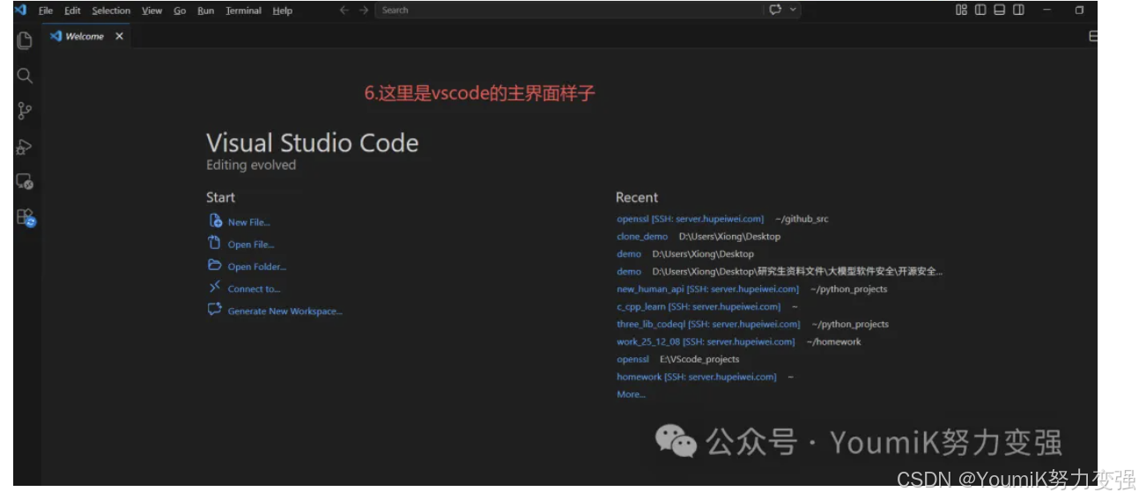Open the Remote Explorer view

tap(25, 182)
